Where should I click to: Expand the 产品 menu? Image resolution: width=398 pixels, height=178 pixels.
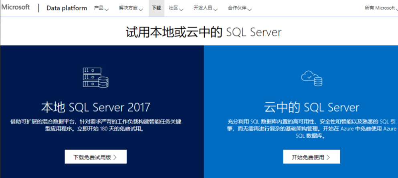(x=101, y=8)
